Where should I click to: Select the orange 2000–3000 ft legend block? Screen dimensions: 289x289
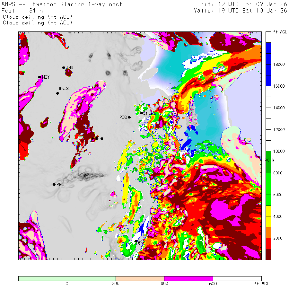pyautogui.click(x=268, y=232)
